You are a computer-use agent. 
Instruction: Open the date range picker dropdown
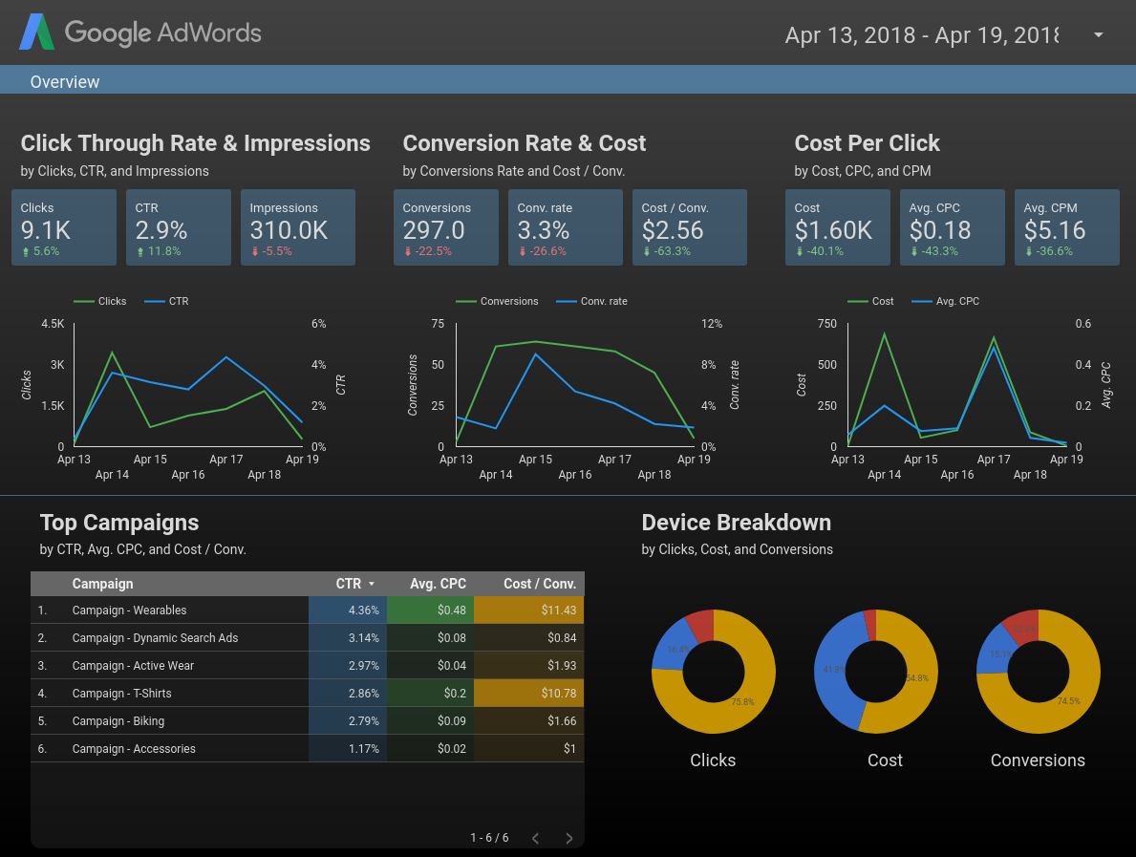[x=923, y=35]
